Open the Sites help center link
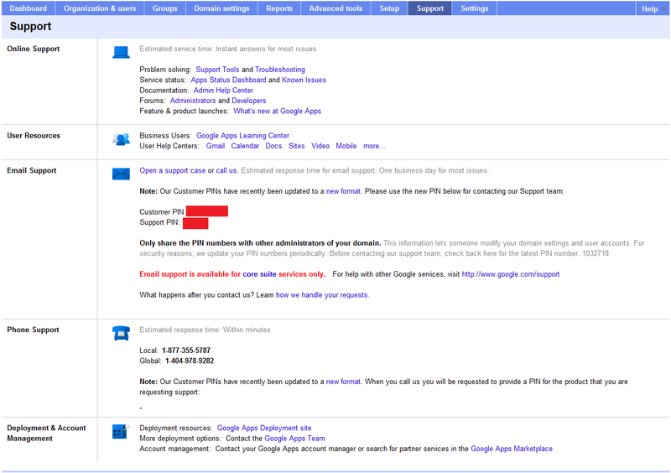The height and width of the screenshot is (473, 671). (297, 146)
